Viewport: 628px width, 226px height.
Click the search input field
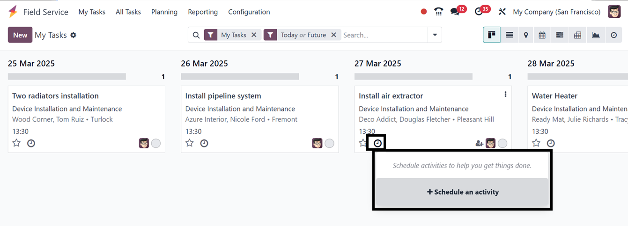click(384, 35)
